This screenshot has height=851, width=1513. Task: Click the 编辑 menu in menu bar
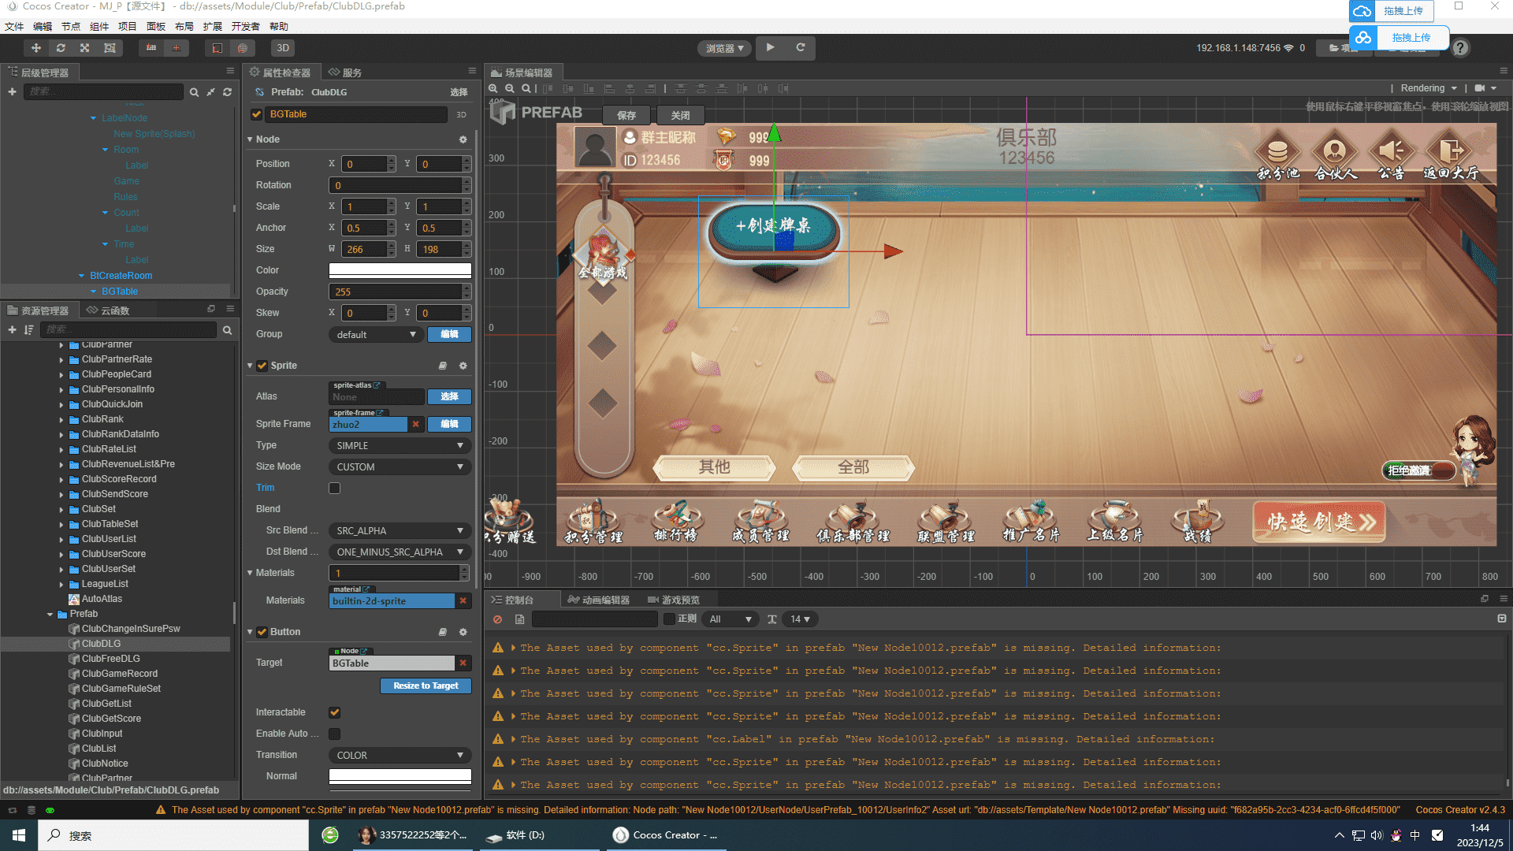pyautogui.click(x=40, y=26)
